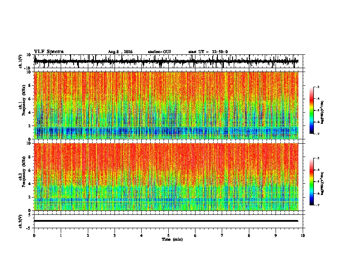Click the 10-minute tick label on time axis

click(303, 236)
